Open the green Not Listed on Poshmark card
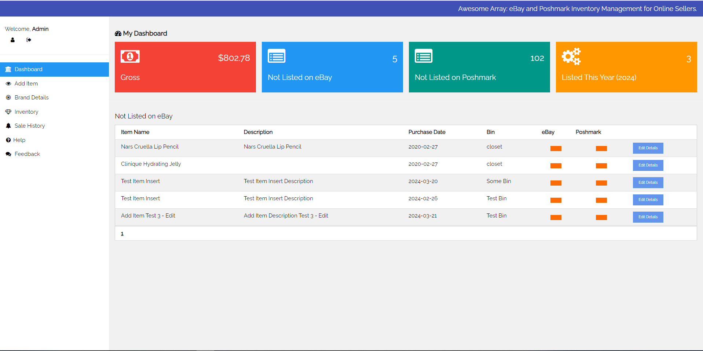703x351 pixels. click(x=479, y=67)
